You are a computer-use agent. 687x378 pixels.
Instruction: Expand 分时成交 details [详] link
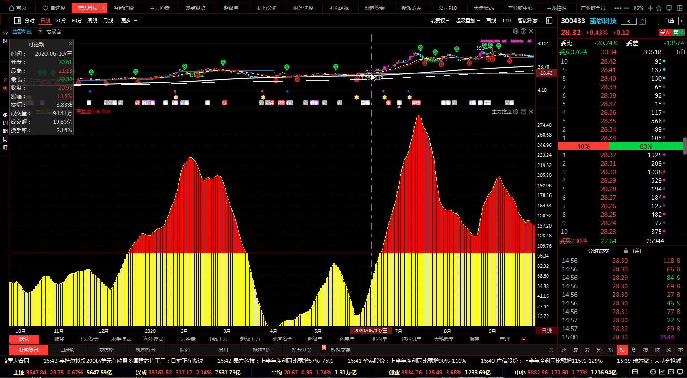(637, 251)
